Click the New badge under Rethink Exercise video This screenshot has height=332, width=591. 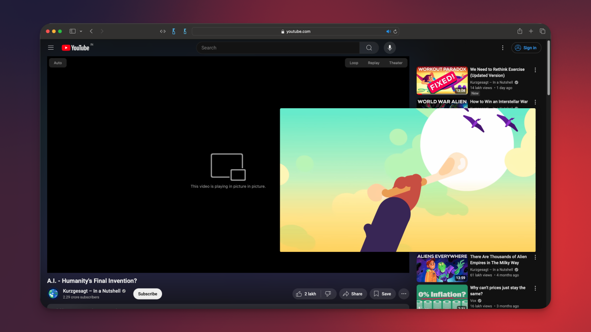click(475, 93)
